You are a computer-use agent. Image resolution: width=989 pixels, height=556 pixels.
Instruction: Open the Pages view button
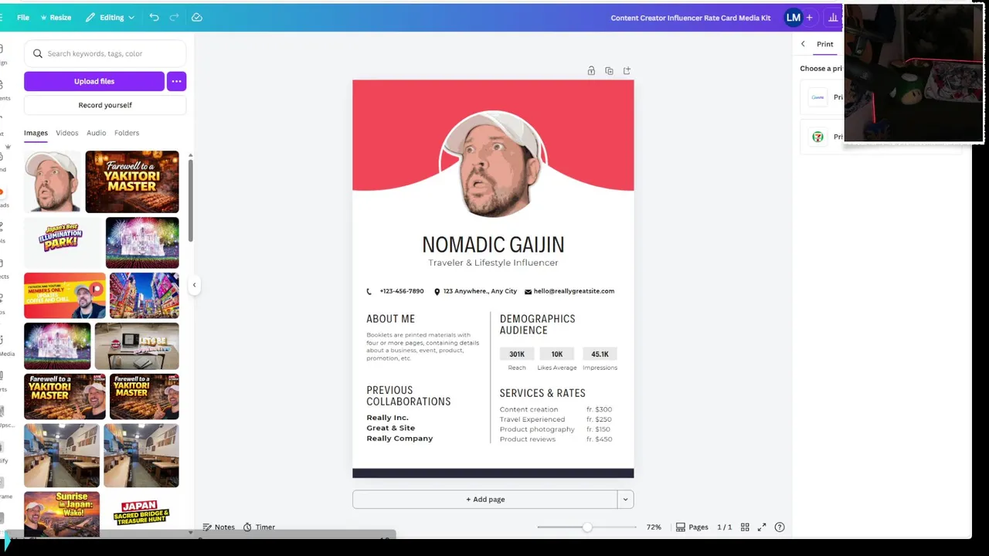(692, 527)
